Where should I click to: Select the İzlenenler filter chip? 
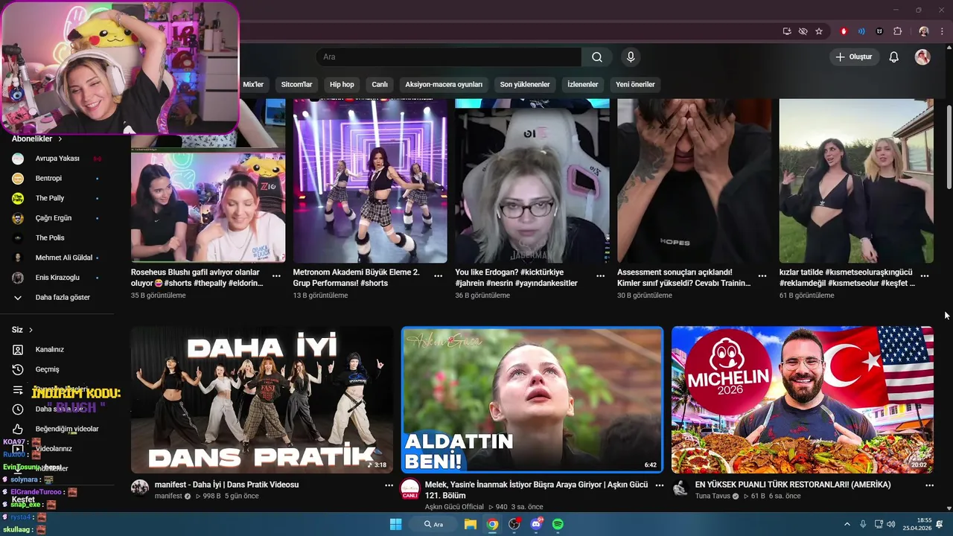(582, 85)
